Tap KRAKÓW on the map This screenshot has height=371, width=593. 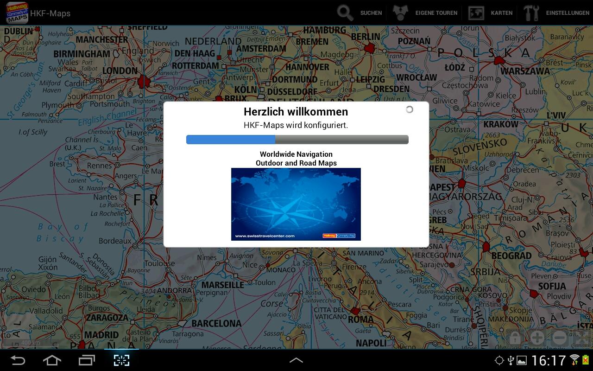click(x=501, y=124)
